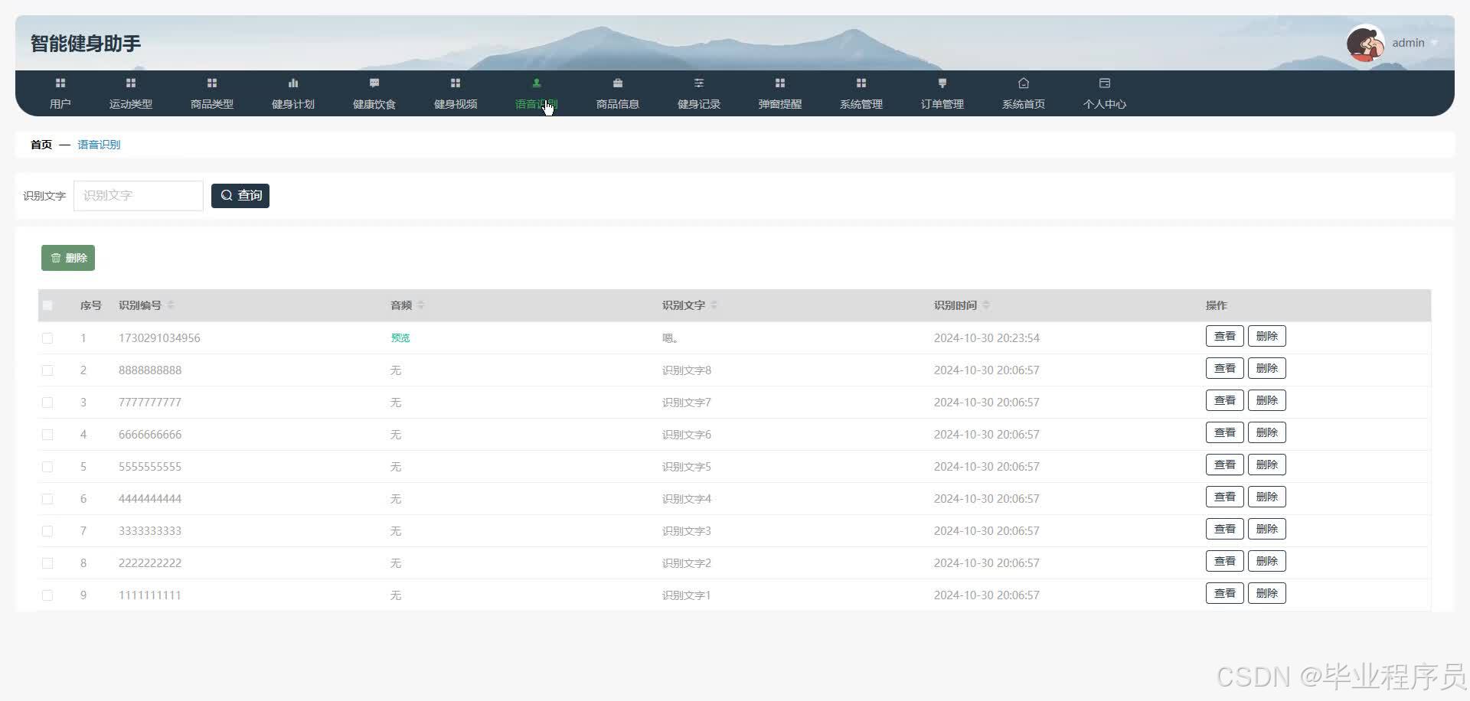
Task: Click the admin avatar picture
Action: click(x=1366, y=43)
